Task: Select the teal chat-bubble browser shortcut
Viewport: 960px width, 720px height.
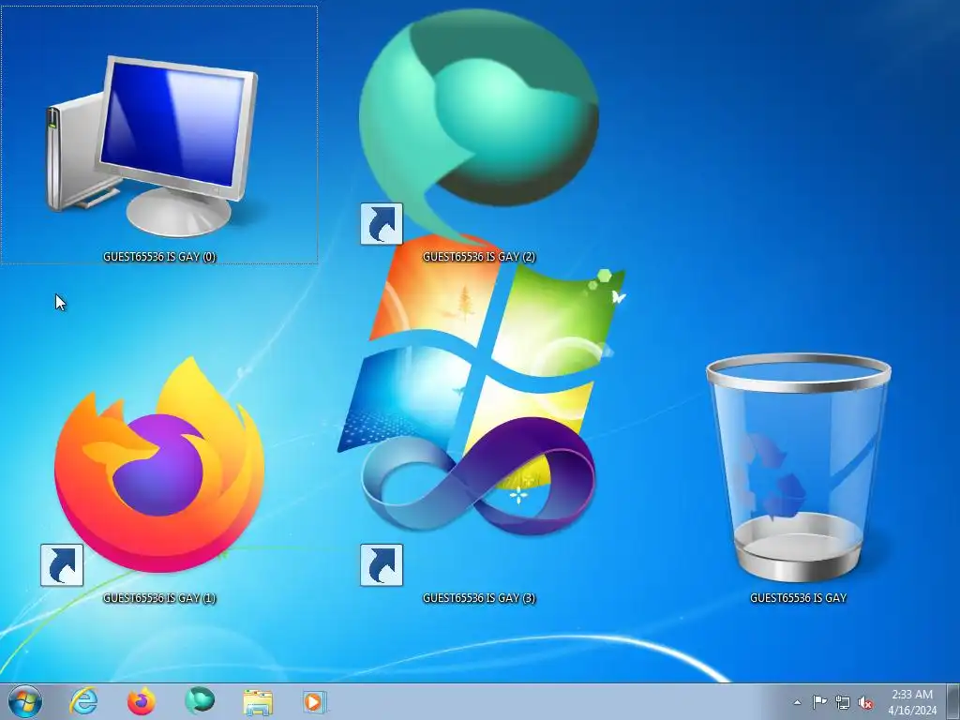Action: [479, 127]
